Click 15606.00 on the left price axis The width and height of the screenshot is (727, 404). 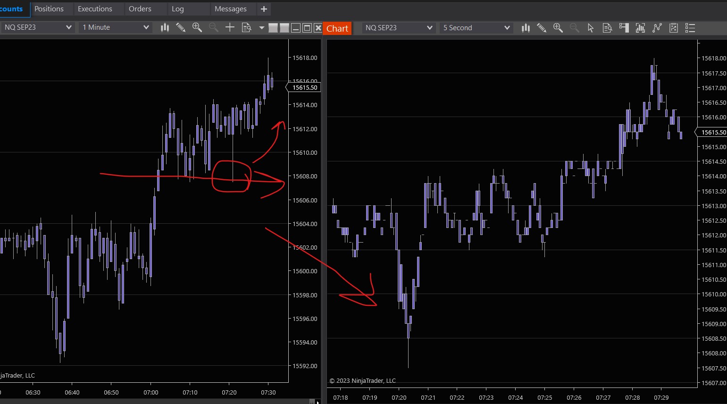click(305, 200)
